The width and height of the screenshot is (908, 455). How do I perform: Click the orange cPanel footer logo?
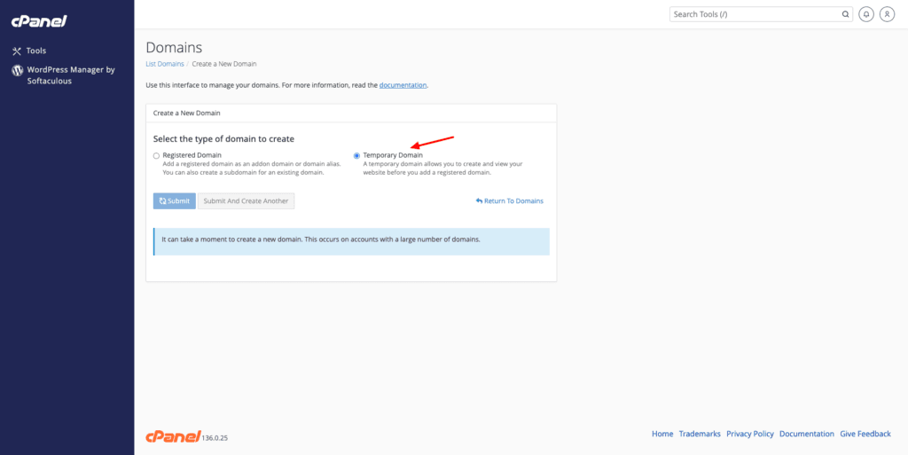(173, 437)
